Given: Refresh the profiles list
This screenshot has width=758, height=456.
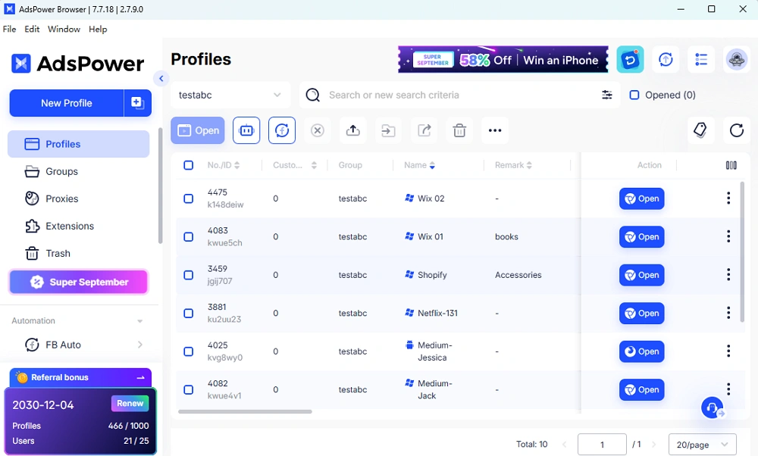Looking at the screenshot, I should click(x=737, y=130).
